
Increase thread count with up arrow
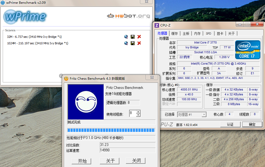click(138, 112)
